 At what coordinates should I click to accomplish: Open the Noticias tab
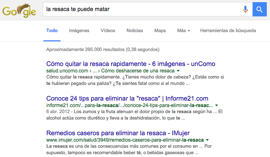click(x=135, y=31)
